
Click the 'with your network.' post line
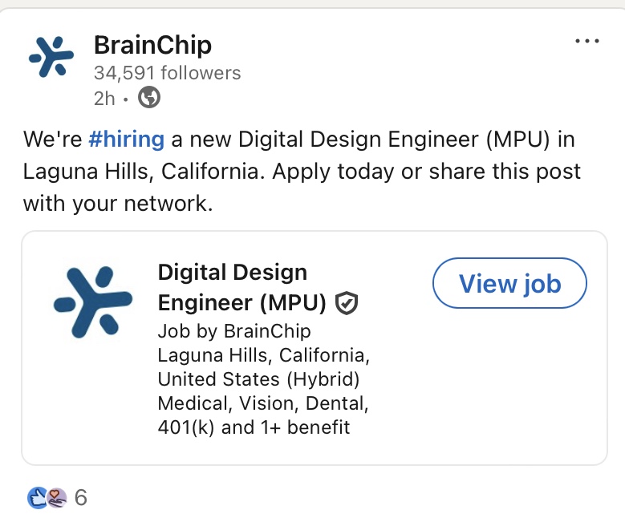coord(118,204)
